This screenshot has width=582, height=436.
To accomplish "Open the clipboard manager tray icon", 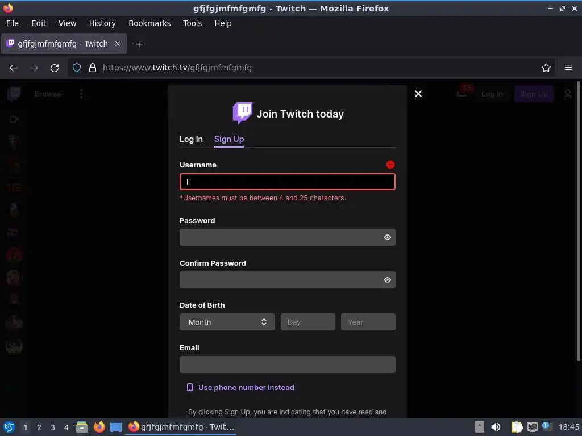I will tap(517, 427).
